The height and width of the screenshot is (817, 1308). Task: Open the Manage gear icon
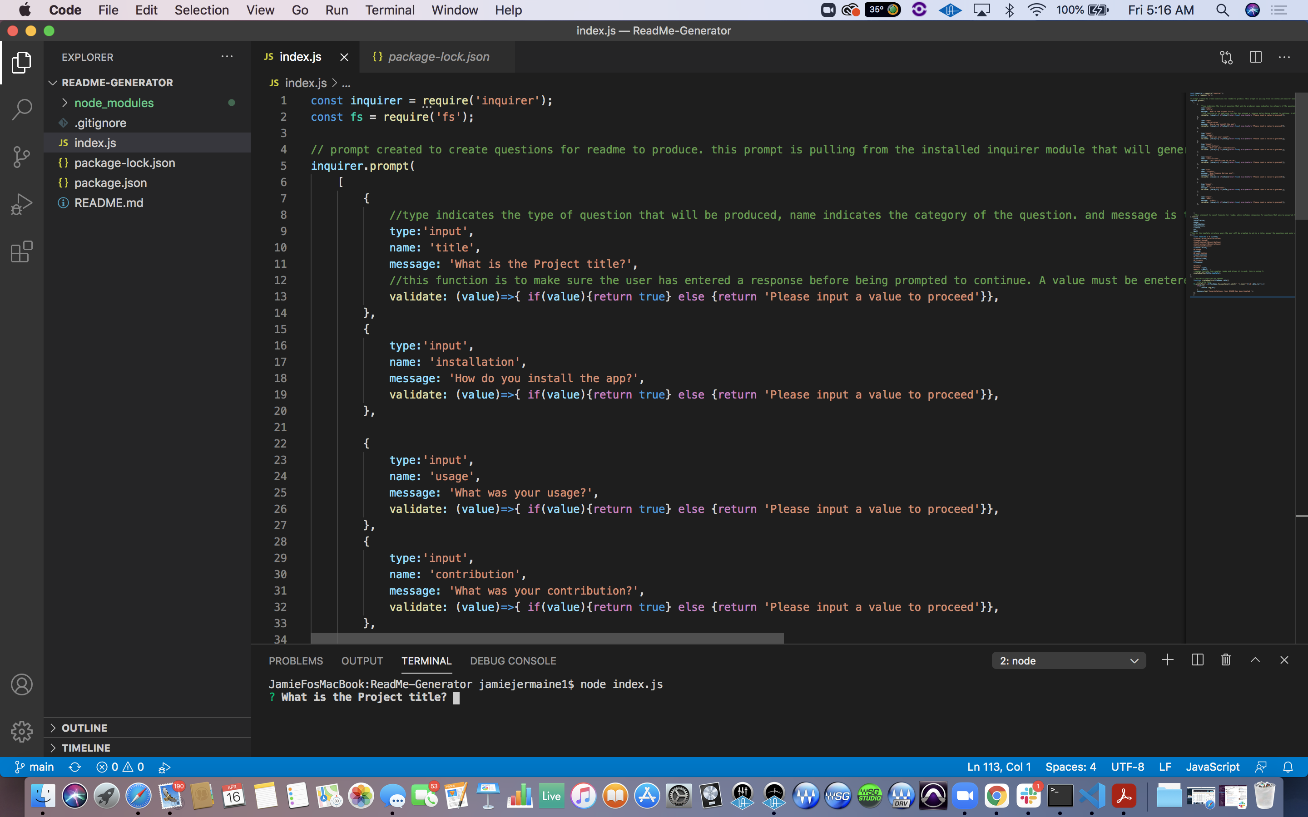click(x=22, y=732)
